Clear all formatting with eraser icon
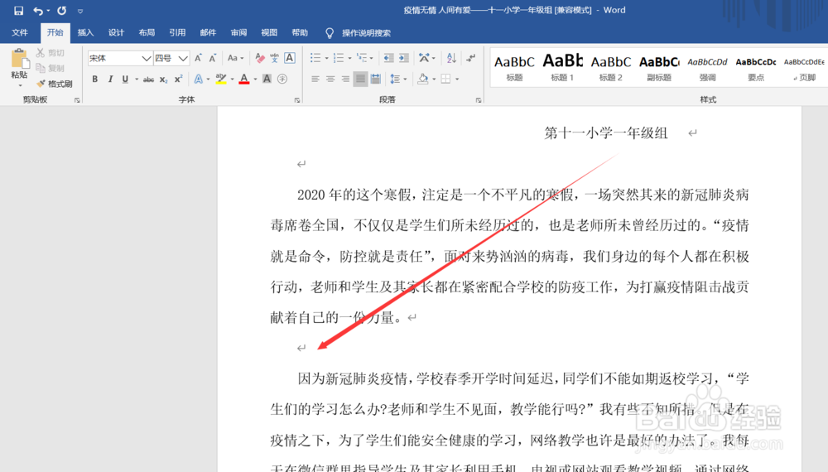Viewport: 828px width, 472px height. click(260, 58)
